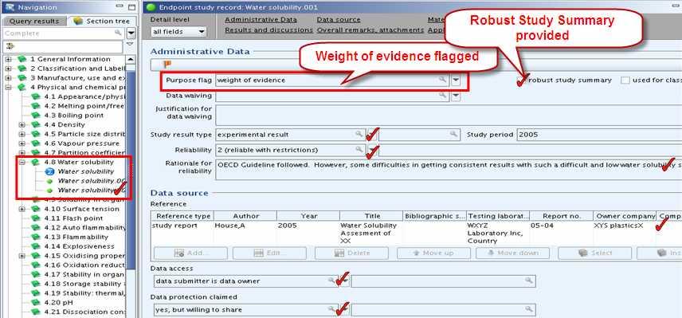Expand the 1 General Information node
Image resolution: width=682 pixels, height=318 pixels.
8,59
